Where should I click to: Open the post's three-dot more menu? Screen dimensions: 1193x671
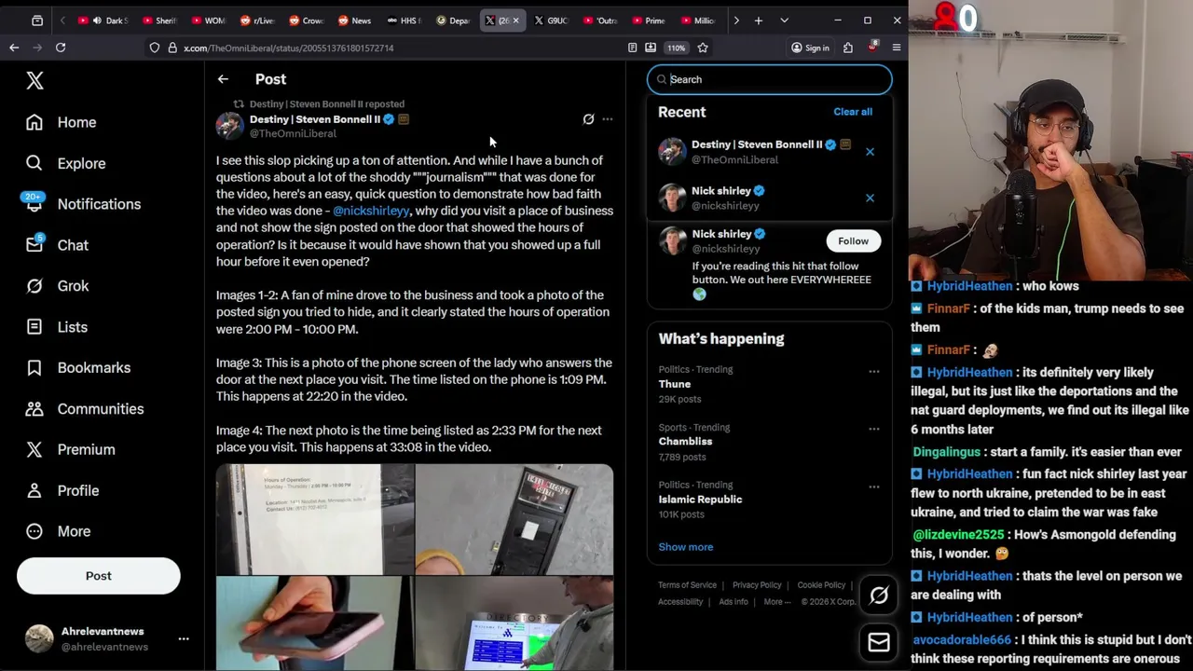tap(608, 119)
